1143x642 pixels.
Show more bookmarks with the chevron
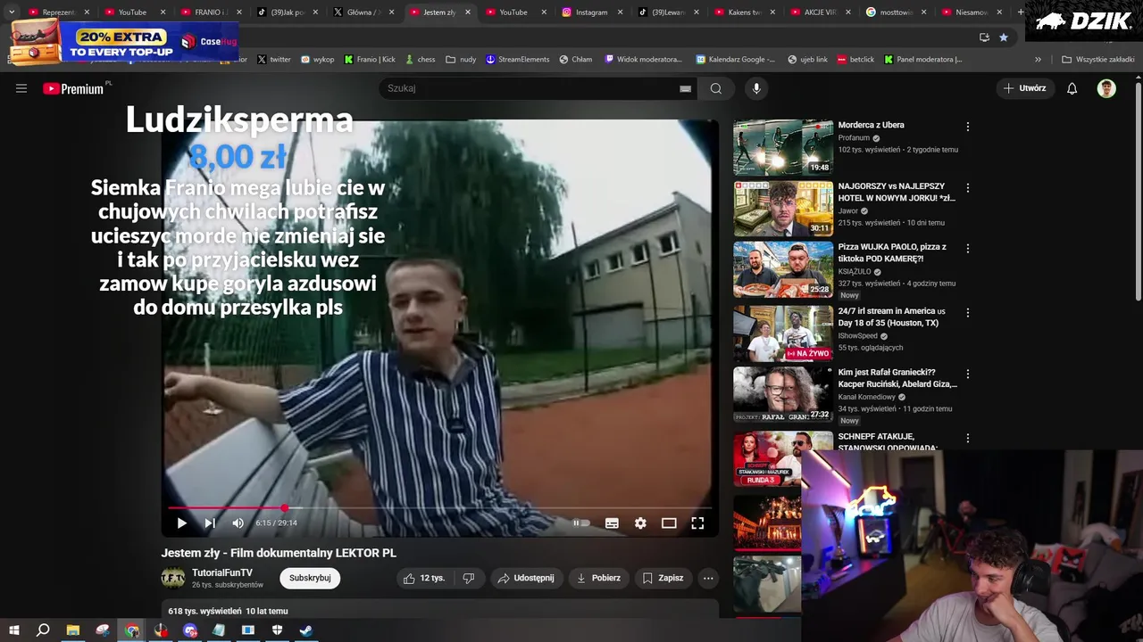pyautogui.click(x=1038, y=60)
